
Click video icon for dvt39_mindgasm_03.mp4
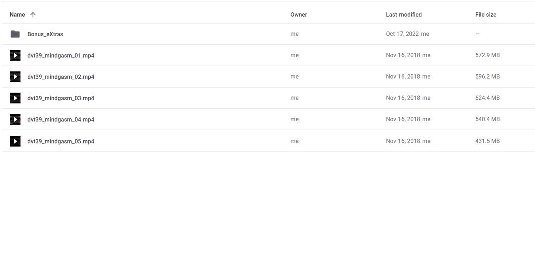[15, 98]
